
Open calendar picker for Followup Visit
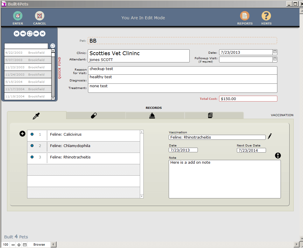pyautogui.click(x=275, y=60)
